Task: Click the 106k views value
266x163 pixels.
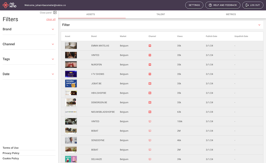Action: 180,121
